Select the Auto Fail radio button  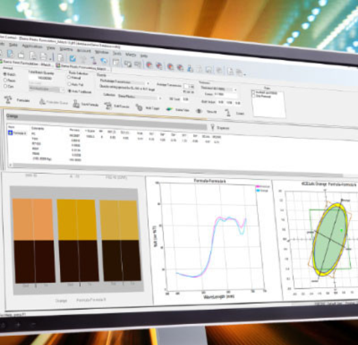coord(69,84)
